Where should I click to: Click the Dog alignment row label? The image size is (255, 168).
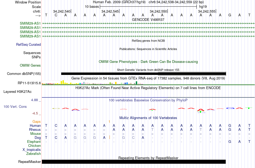click(38, 138)
